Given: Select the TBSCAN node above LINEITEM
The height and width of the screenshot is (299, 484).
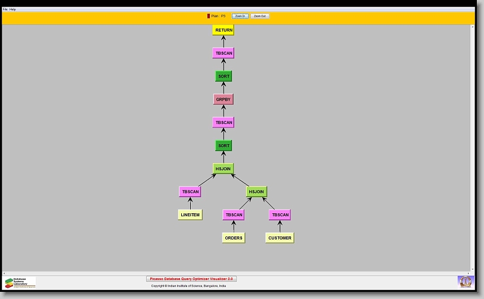Looking at the screenshot, I should (x=190, y=192).
